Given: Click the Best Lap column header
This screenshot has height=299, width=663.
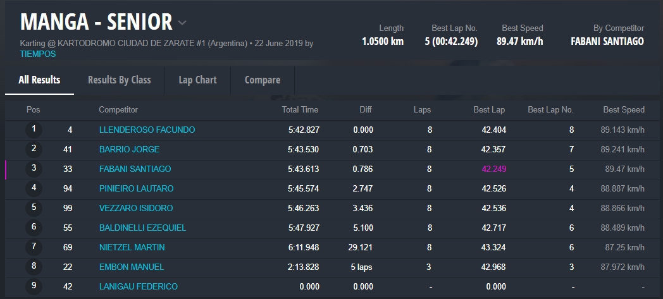Looking at the screenshot, I should [x=489, y=109].
